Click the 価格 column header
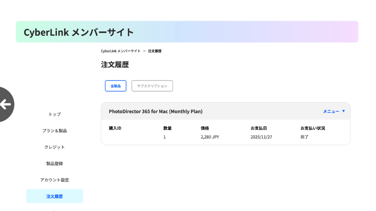 [x=205, y=128]
